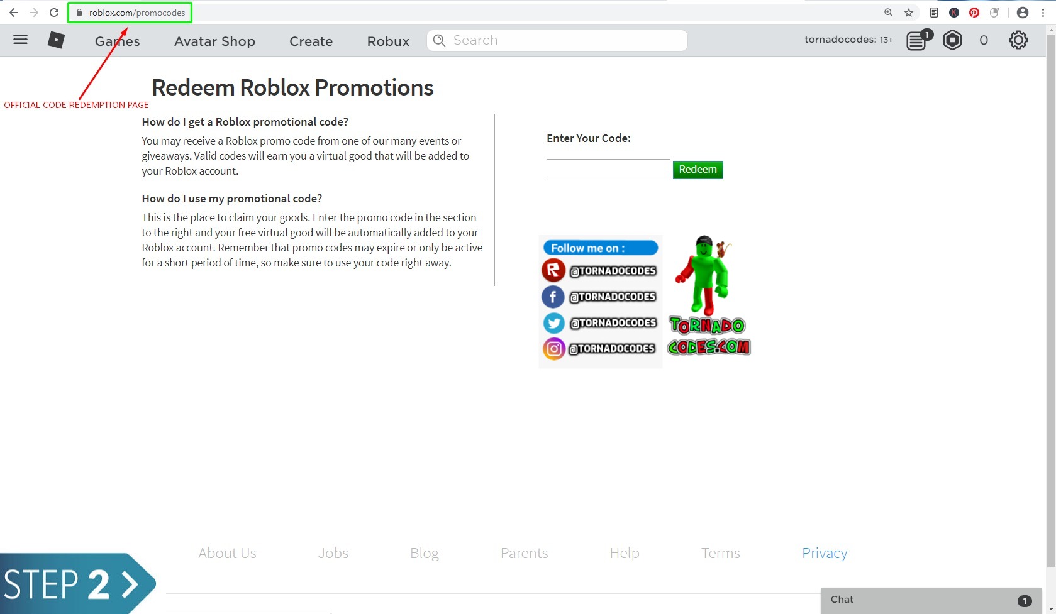Open the Roblox hamburger navigation menu

coord(21,40)
